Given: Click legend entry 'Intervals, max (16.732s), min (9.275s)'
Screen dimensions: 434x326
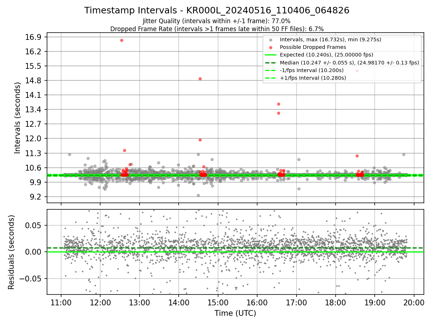Looking at the screenshot, I should 331,39.
